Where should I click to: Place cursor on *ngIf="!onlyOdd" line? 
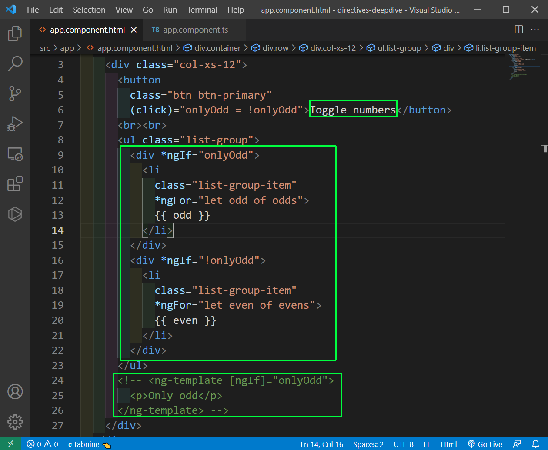(198, 260)
